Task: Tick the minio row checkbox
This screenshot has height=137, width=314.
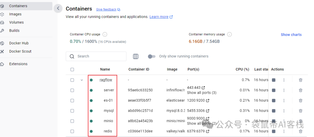Action: [72, 121]
